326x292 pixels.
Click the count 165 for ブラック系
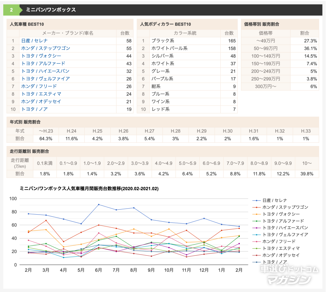coord(232,41)
